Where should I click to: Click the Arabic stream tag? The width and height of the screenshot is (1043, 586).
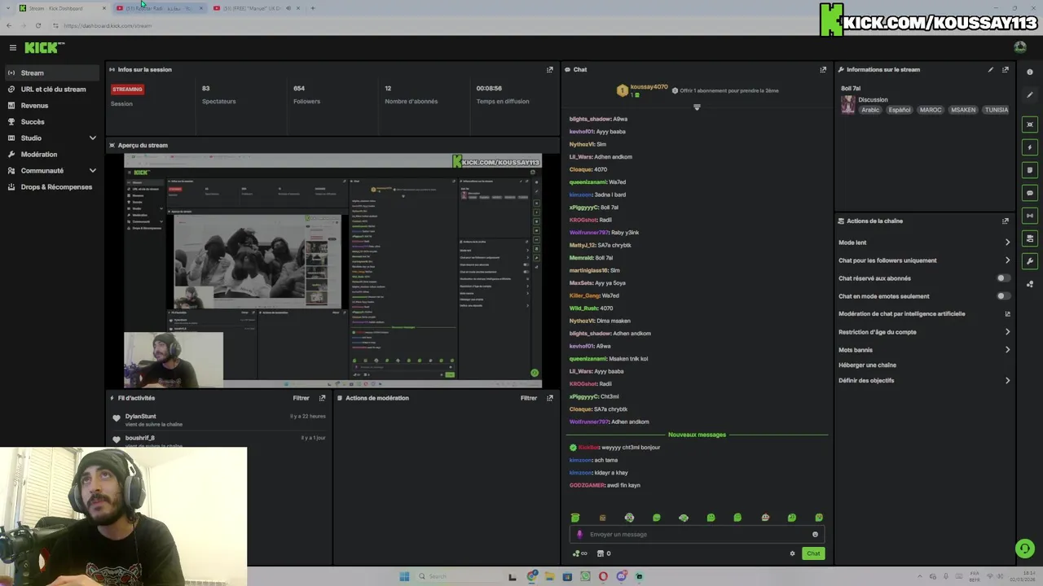870,110
